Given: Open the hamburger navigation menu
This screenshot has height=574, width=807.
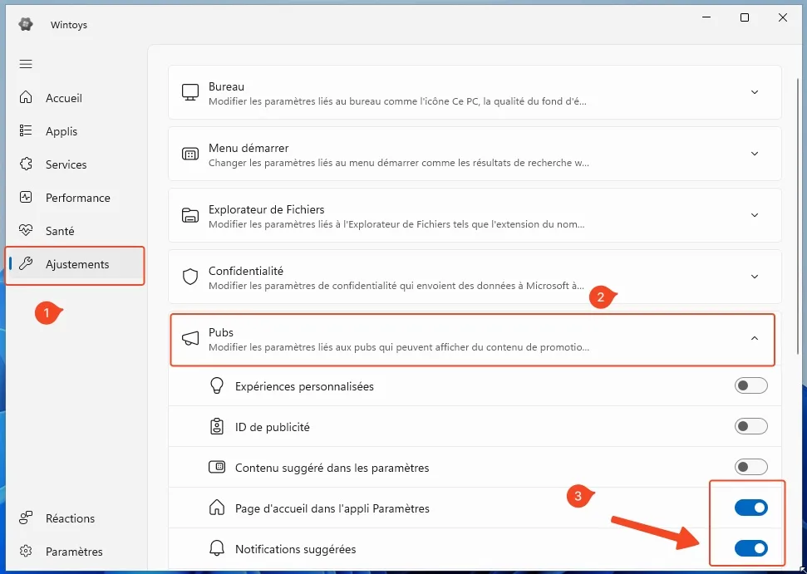Looking at the screenshot, I should (26, 64).
